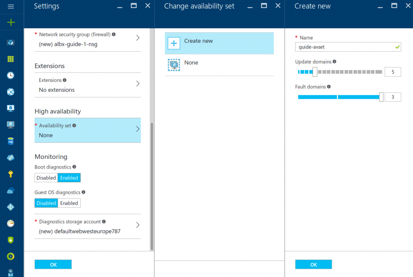Click the yellow Key vaults icon
The width and height of the screenshot is (413, 277).
11,173
